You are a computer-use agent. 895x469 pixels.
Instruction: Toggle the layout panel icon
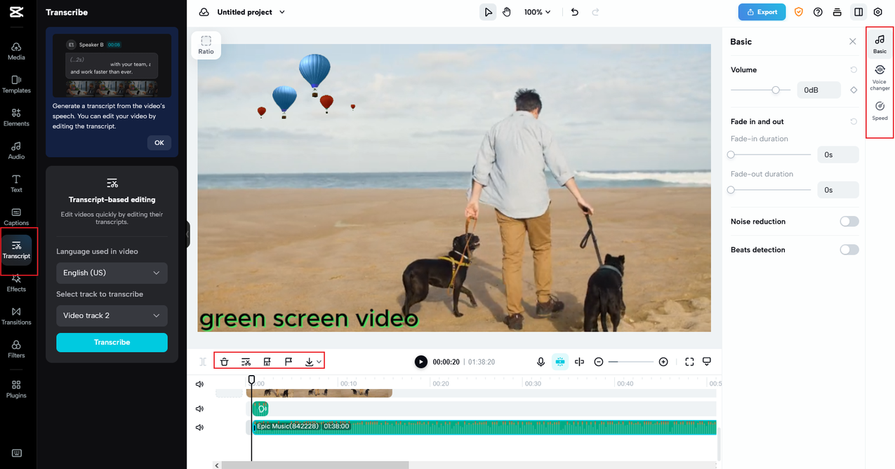click(858, 12)
